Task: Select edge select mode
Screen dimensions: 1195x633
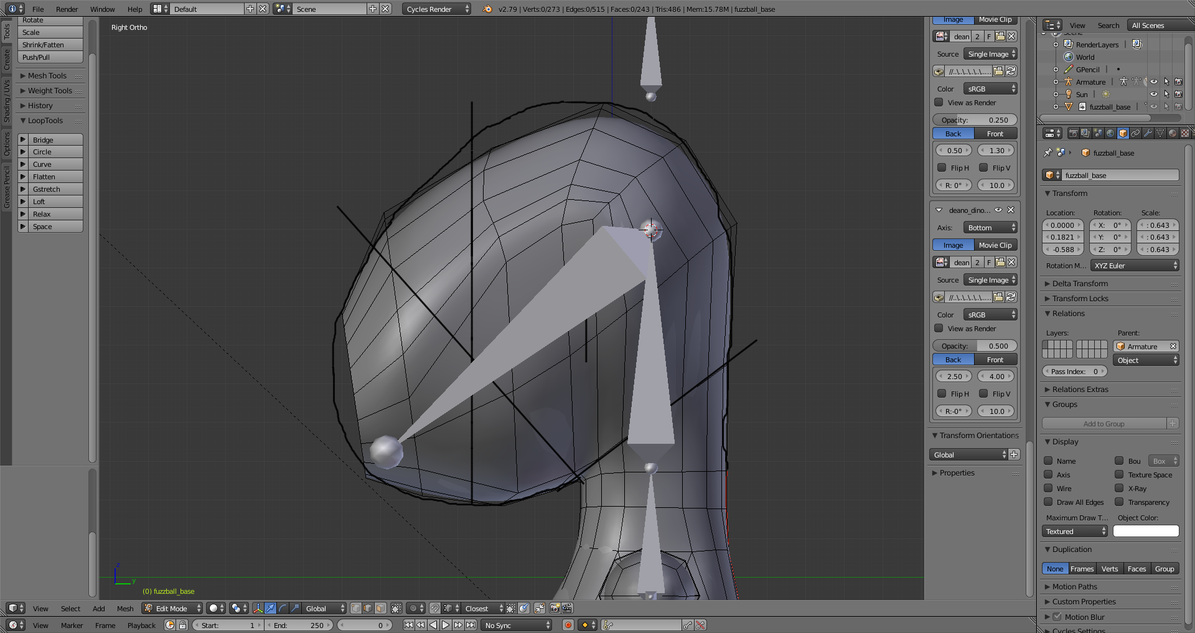Action: pyautogui.click(x=368, y=608)
